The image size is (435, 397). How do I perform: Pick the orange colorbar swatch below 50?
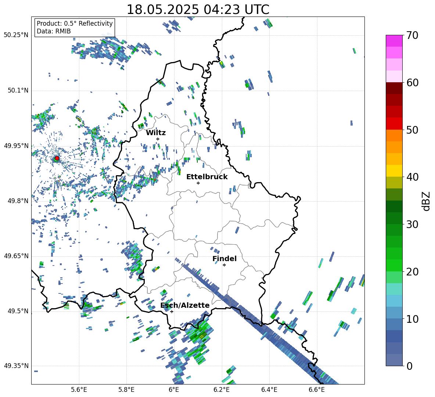[x=394, y=136]
